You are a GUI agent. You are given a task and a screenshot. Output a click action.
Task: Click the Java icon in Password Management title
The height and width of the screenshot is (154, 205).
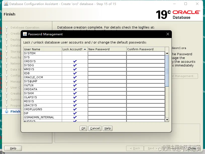click(25, 34)
